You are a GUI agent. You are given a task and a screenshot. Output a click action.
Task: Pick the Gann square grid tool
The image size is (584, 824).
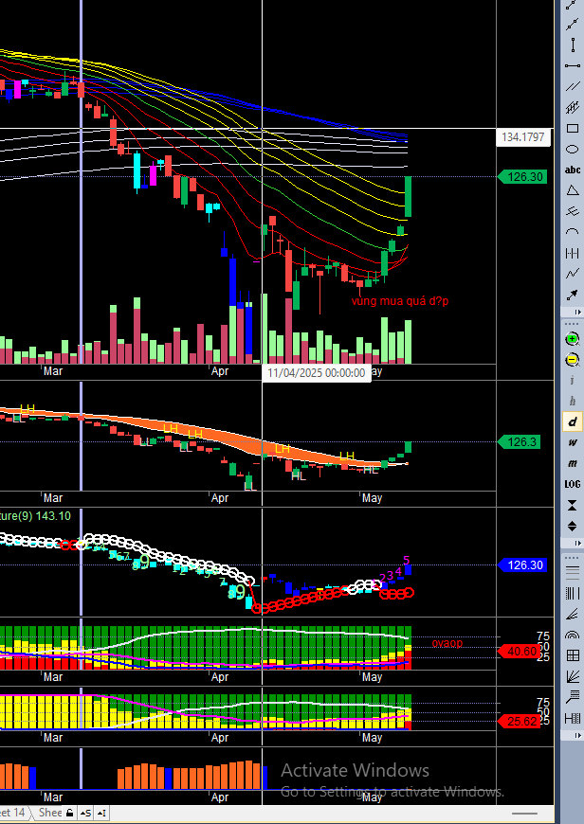click(x=573, y=655)
